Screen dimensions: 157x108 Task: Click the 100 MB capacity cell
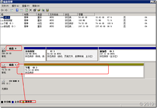pos(82,20)
